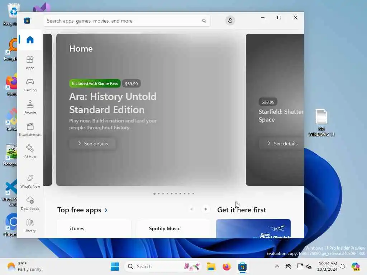Select the Firefox desktop shortcut

tap(11, 84)
